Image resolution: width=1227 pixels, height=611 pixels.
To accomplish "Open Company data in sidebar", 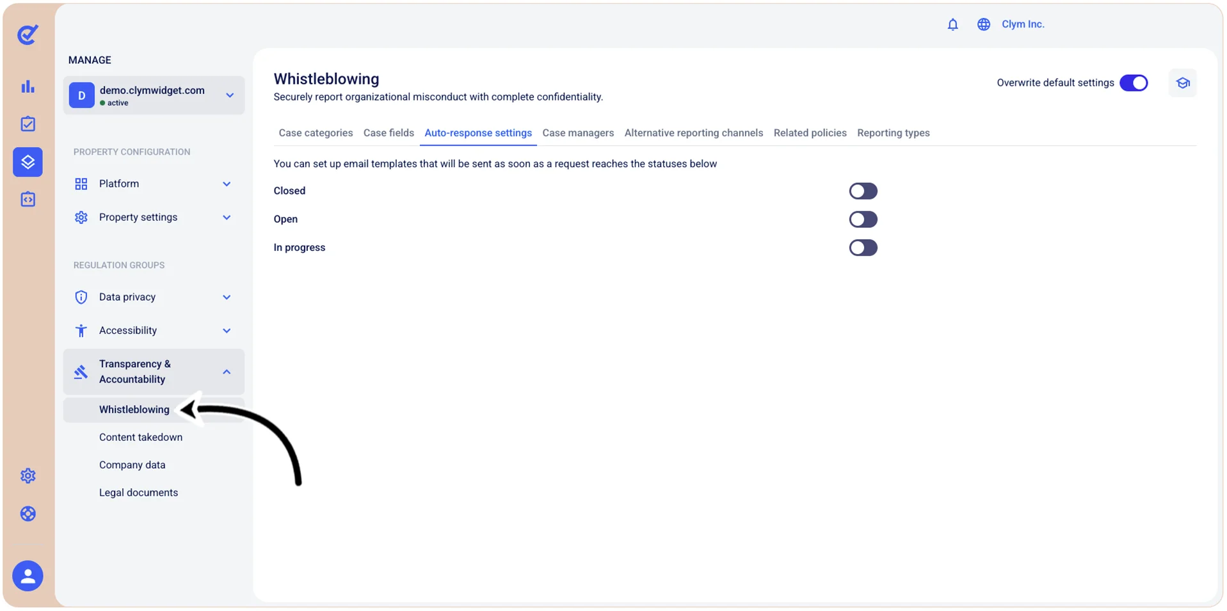I will [x=132, y=465].
